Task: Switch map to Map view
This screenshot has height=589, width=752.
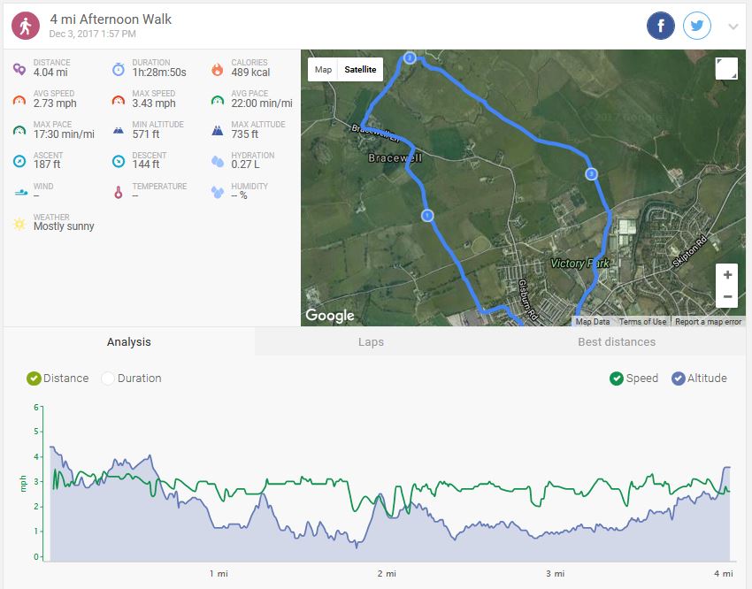Action: tap(324, 70)
